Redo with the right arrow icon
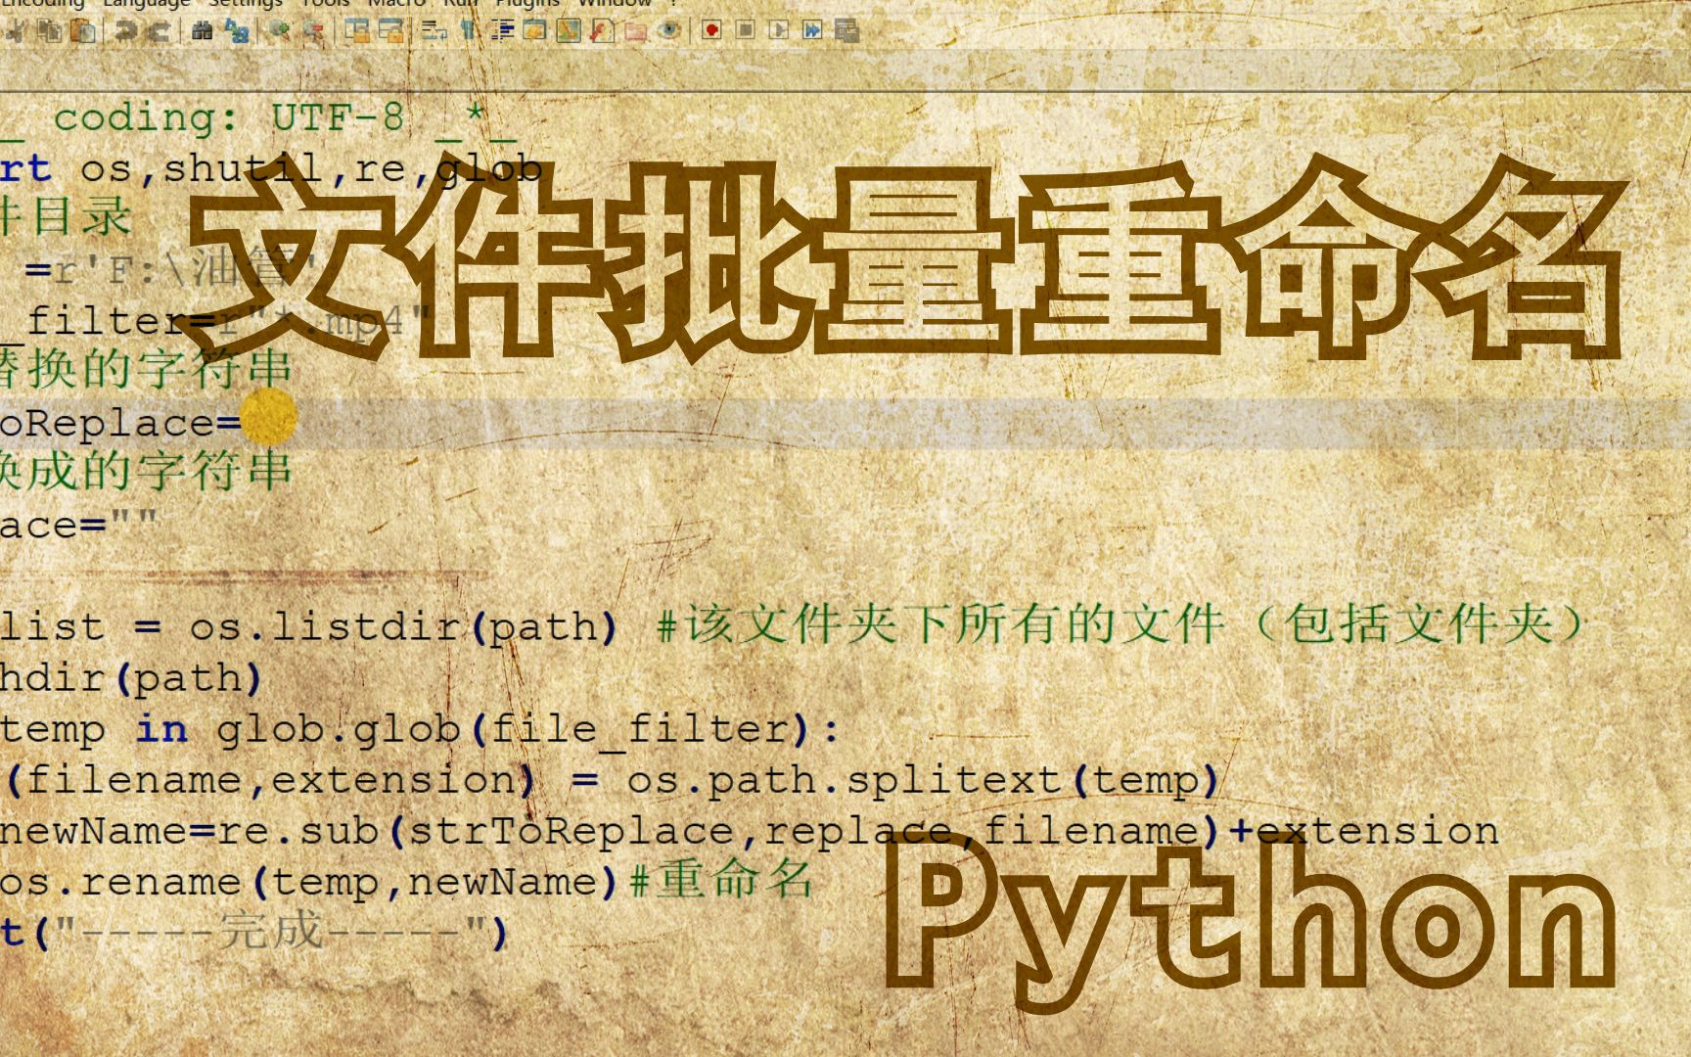The width and height of the screenshot is (1691, 1057). pyautogui.click(x=160, y=31)
